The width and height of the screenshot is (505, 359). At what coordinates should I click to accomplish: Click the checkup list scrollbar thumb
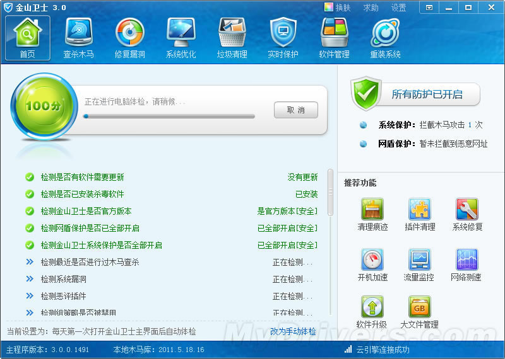pos(330,192)
